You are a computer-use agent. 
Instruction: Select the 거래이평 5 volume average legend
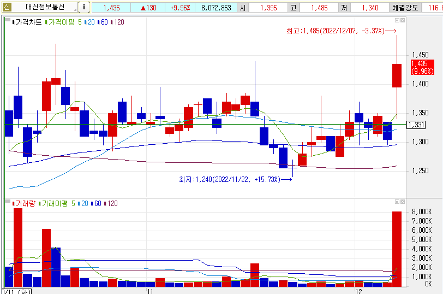tap(57, 203)
